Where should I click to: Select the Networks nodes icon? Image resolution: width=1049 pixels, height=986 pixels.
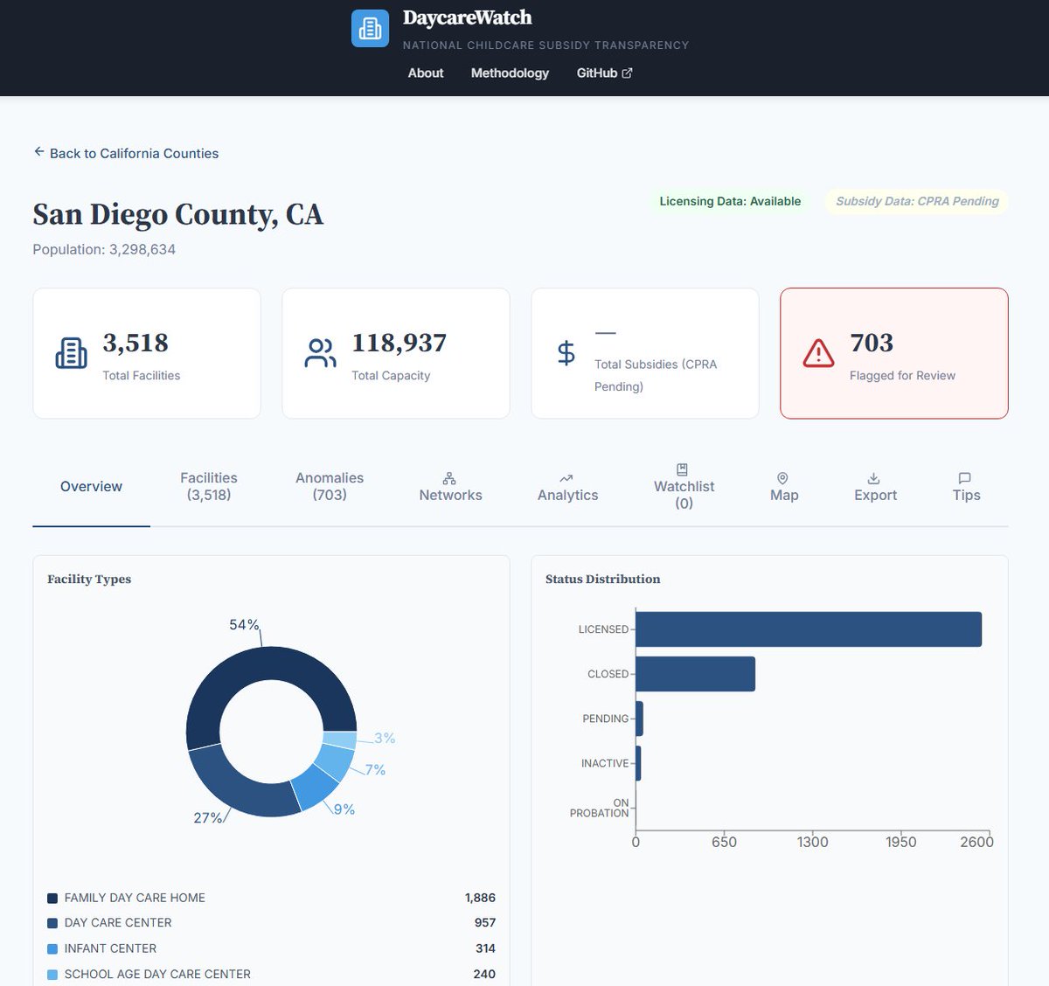[449, 478]
